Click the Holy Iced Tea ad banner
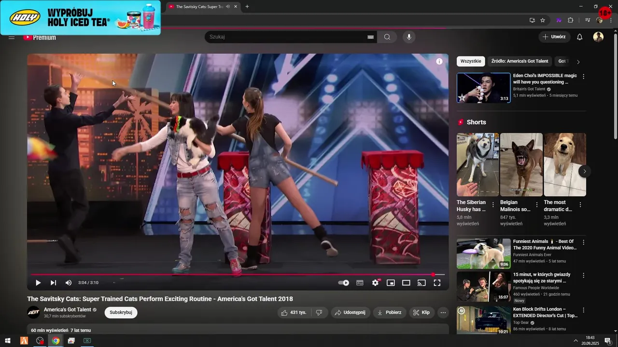Image resolution: width=618 pixels, height=347 pixels. (x=81, y=17)
